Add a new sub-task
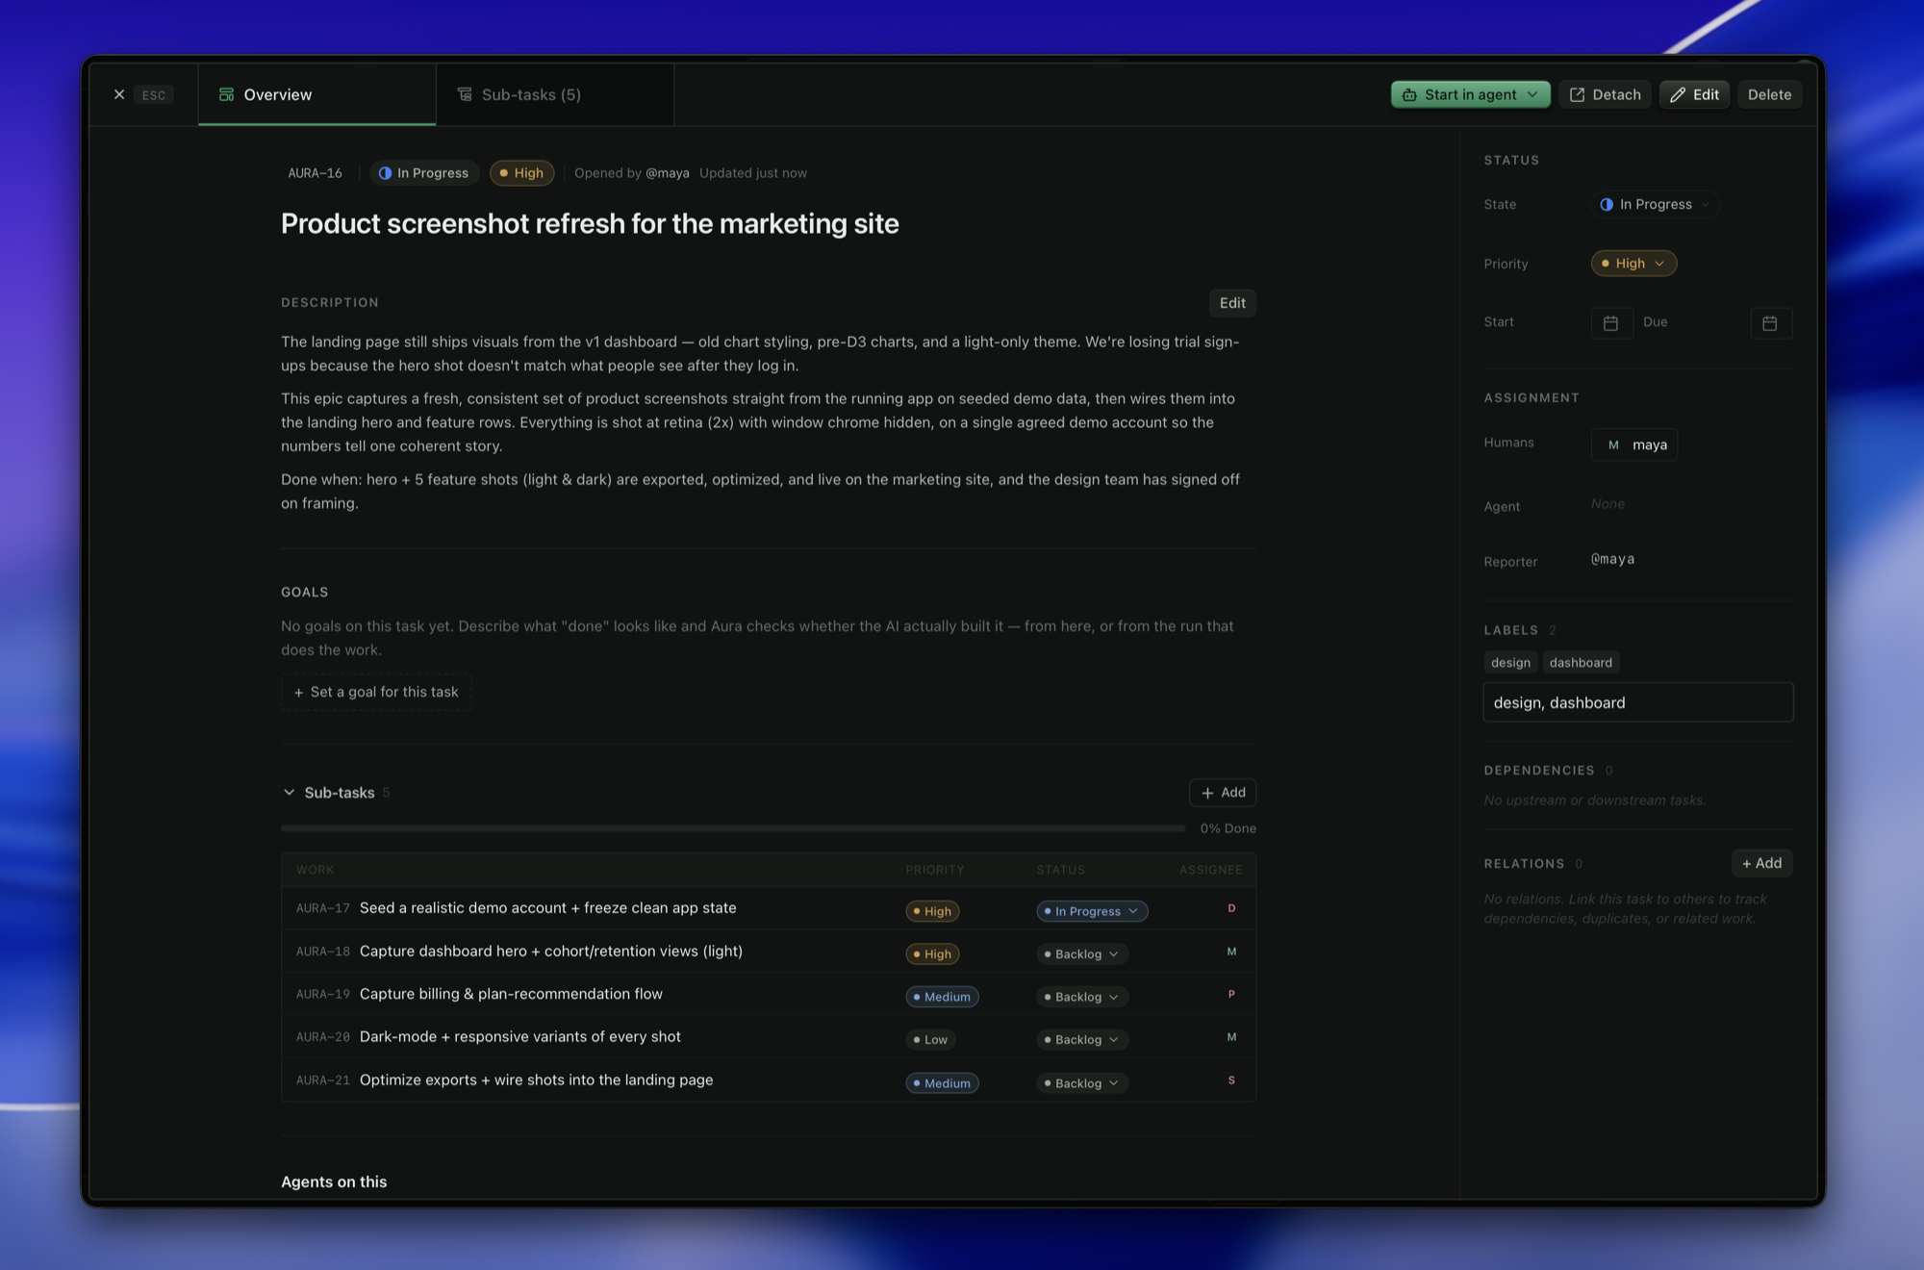 pos(1223,793)
